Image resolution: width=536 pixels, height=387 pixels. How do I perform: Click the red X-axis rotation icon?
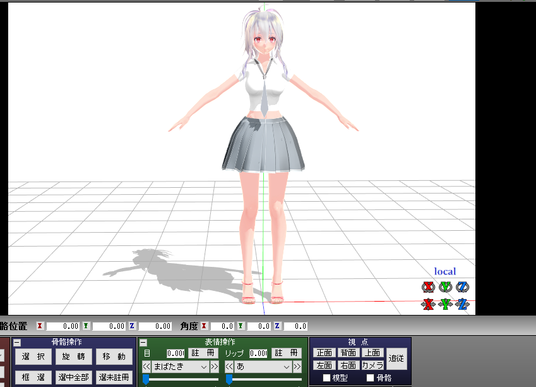click(429, 287)
